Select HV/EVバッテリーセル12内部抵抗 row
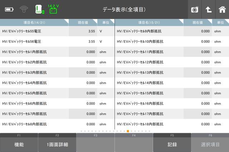229x152 pixels. (172, 62)
